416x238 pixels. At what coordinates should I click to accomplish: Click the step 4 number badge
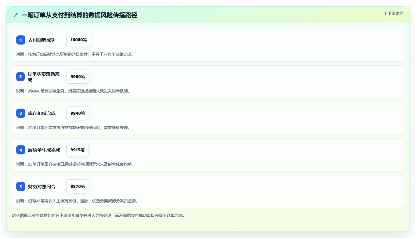click(x=21, y=150)
